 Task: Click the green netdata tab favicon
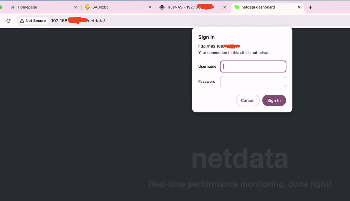(x=237, y=7)
